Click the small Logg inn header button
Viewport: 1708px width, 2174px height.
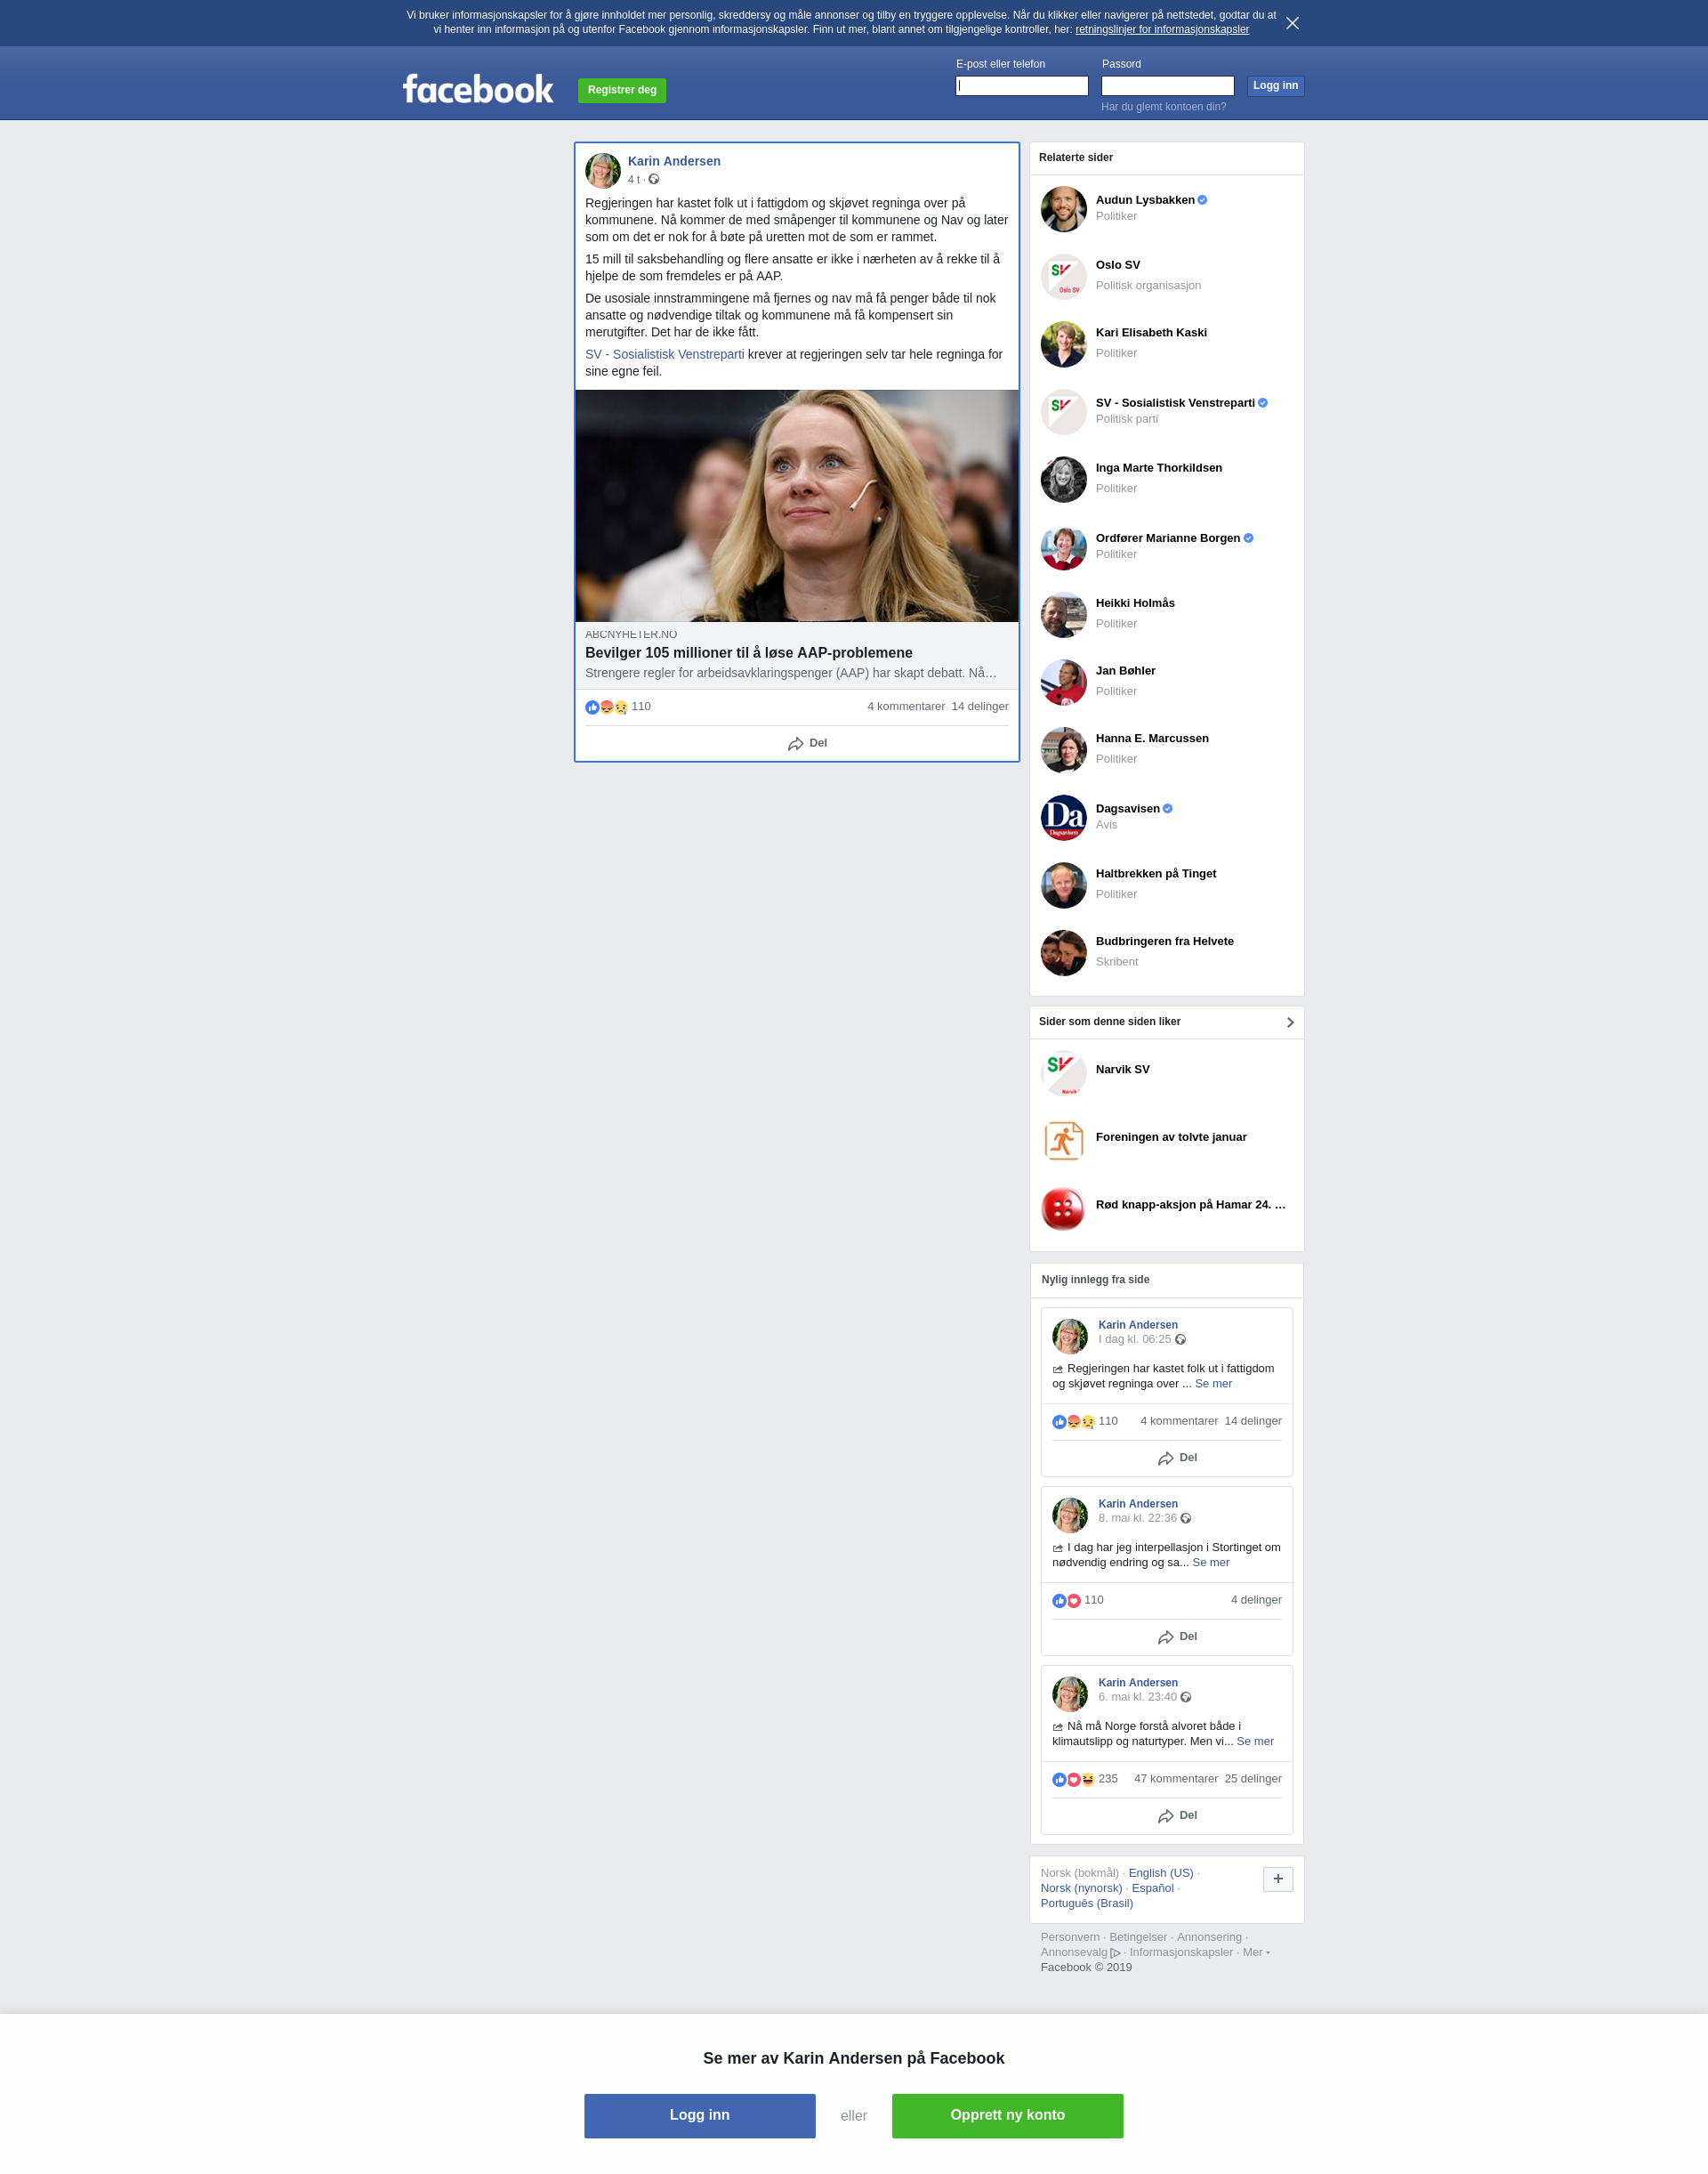point(1274,86)
